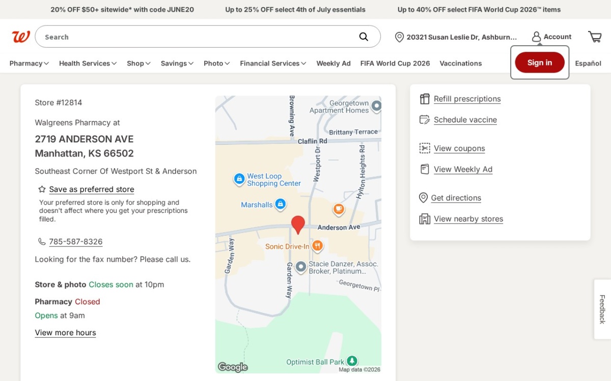Switch language to Español
611x381 pixels.
point(588,63)
